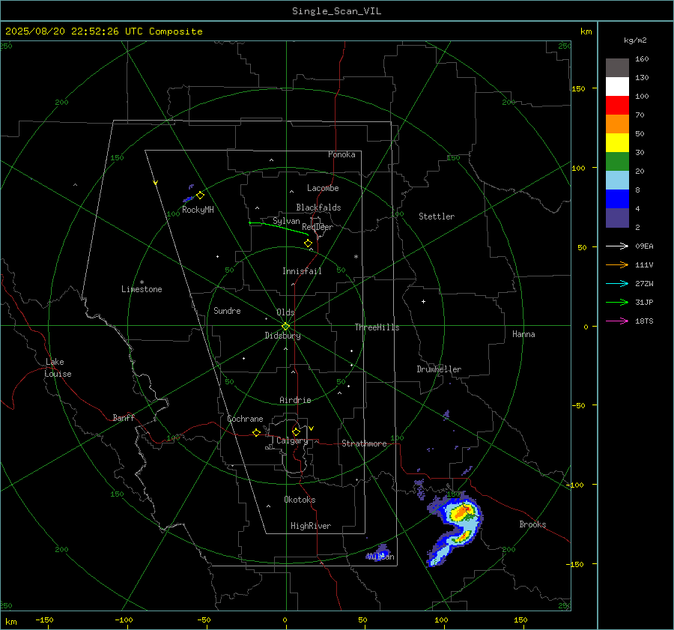Viewport: 674px width, 630px height.
Task: Click the Okotoks city label
Action: (300, 500)
